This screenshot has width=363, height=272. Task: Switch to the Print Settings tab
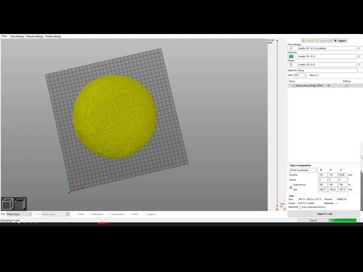tap(17, 36)
